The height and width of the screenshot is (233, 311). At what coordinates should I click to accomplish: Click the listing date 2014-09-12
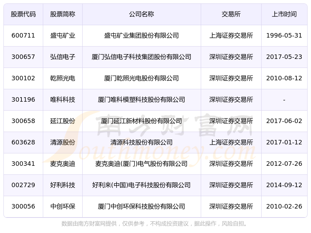[284, 185]
